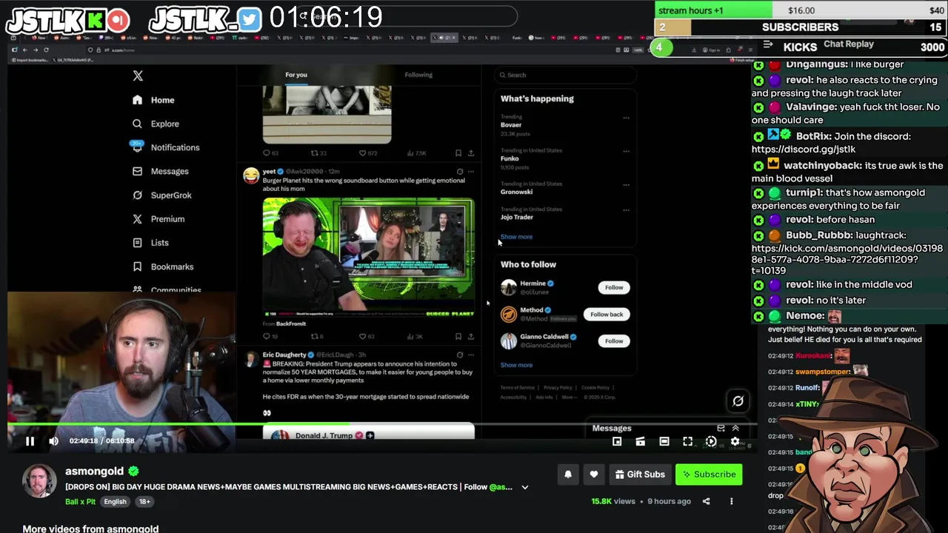Image resolution: width=948 pixels, height=533 pixels.
Task: Open more options for Jojo Trader trend
Action: [626, 210]
